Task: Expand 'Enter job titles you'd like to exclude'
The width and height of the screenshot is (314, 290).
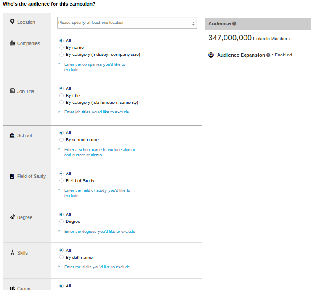Action: click(x=96, y=112)
